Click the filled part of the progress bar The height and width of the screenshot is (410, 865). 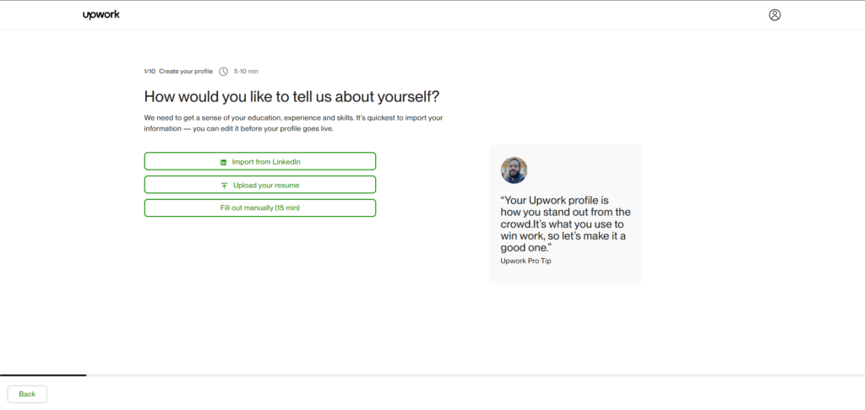tap(43, 375)
